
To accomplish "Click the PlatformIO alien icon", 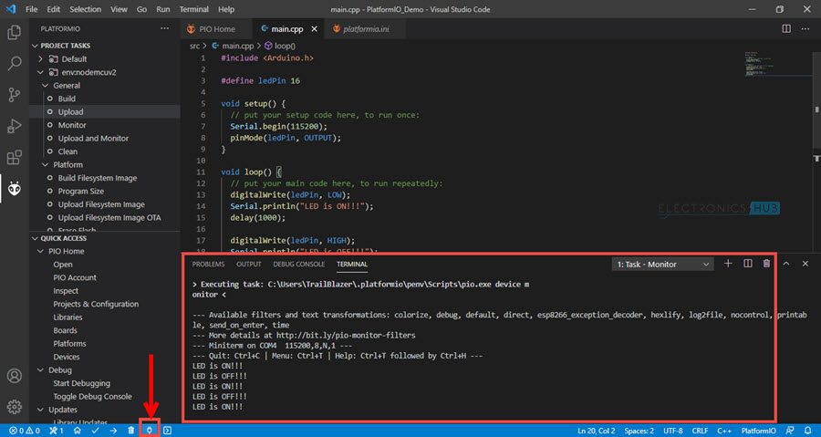I will (x=14, y=189).
